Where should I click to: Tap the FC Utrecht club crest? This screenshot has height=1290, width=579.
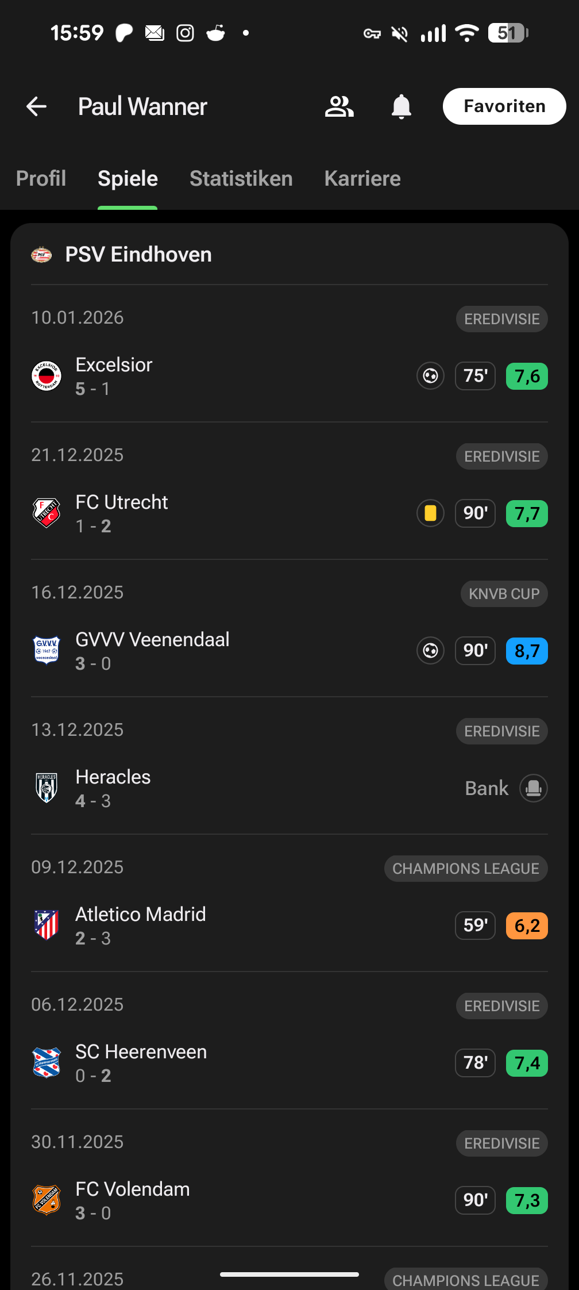47,513
